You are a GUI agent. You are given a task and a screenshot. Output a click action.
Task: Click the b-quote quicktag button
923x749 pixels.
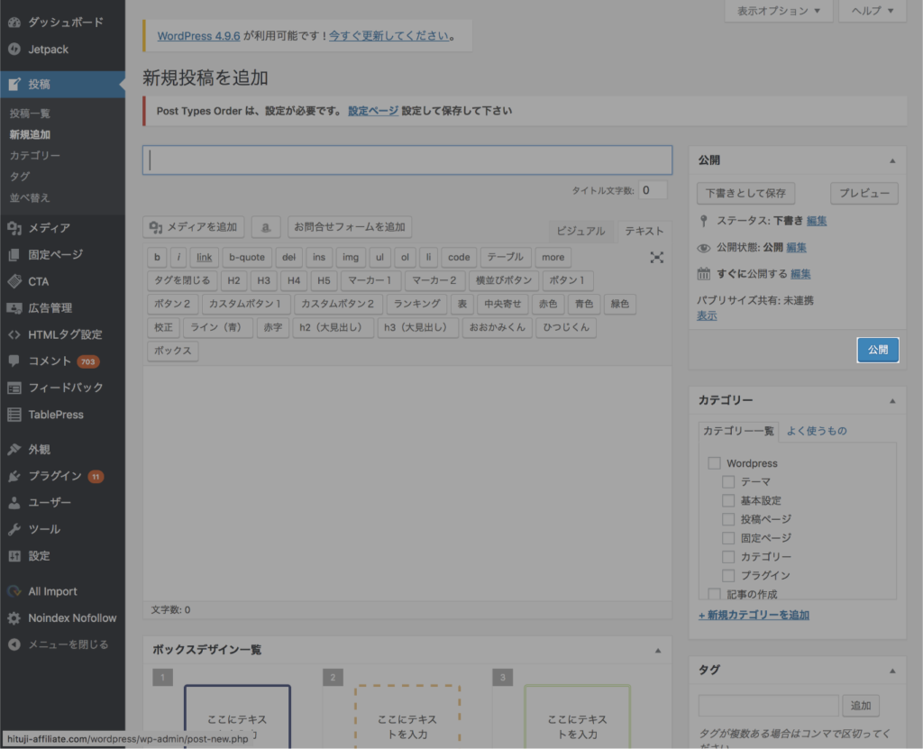coord(247,257)
